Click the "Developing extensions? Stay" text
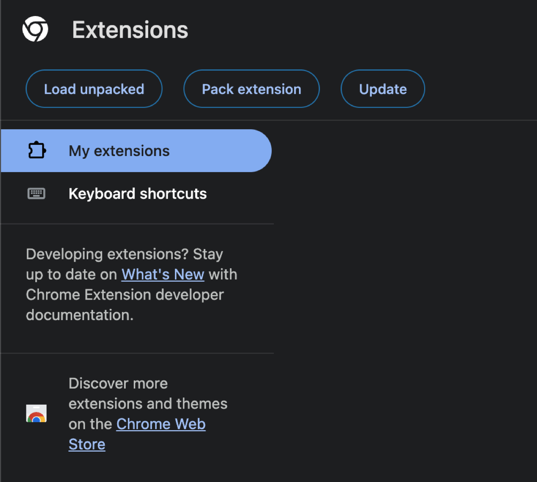537x482 pixels. point(124,254)
